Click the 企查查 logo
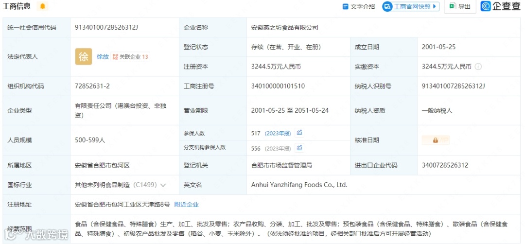The width and height of the screenshot is (525, 244). [x=501, y=6]
